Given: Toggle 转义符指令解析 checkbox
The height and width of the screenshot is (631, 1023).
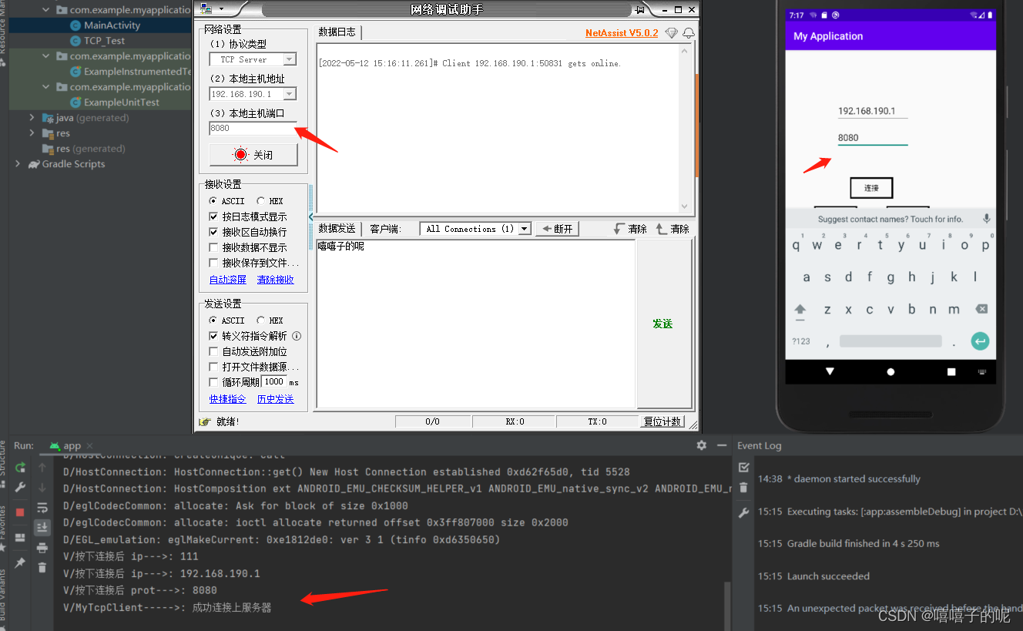Looking at the screenshot, I should 214,336.
